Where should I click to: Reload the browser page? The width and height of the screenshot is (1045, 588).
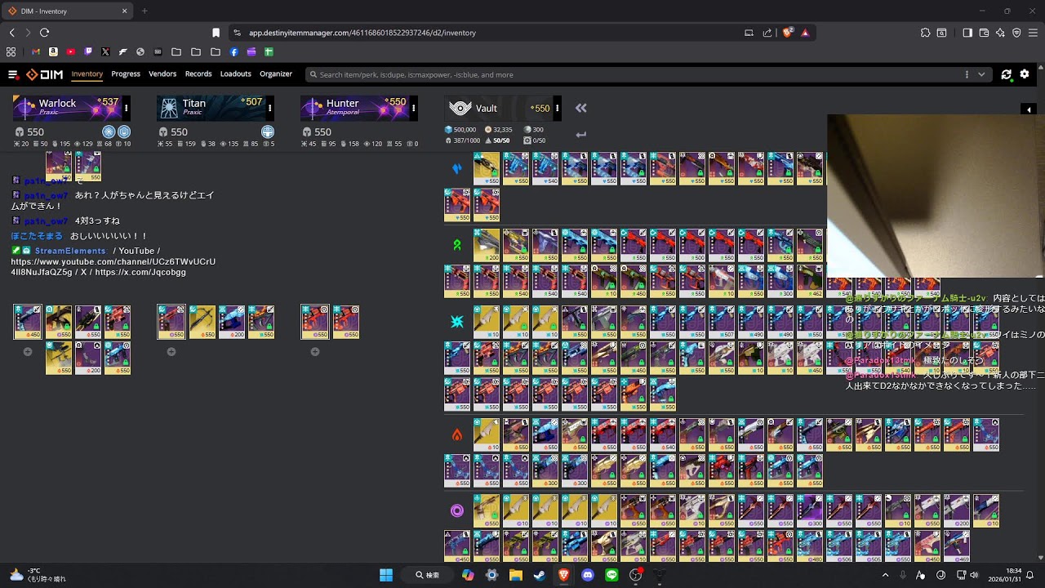pyautogui.click(x=44, y=33)
